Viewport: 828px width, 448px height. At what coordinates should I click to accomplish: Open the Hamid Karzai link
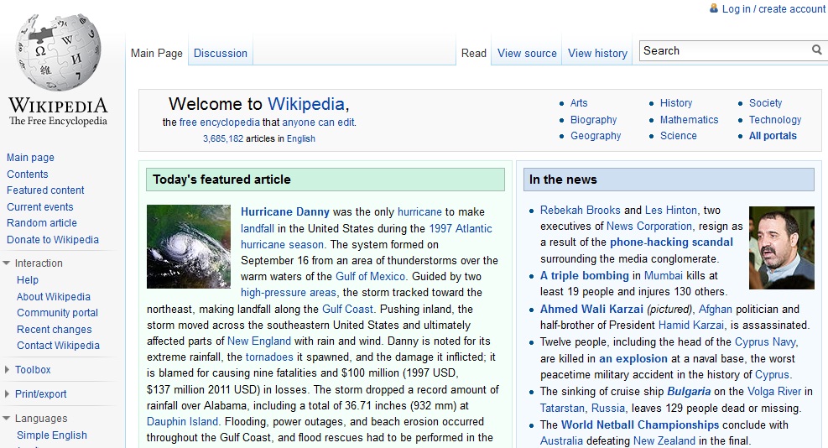point(691,326)
